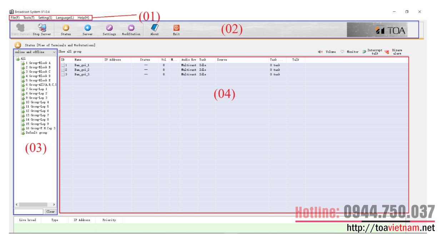Click the Talk column header
Image resolution: width=439 pixels, height=237 pixels.
(x=295, y=60)
